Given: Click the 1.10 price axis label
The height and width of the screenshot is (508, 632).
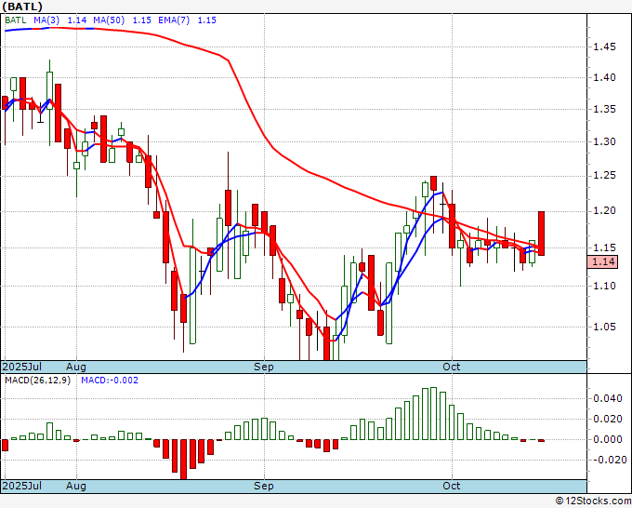Looking at the screenshot, I should (605, 286).
